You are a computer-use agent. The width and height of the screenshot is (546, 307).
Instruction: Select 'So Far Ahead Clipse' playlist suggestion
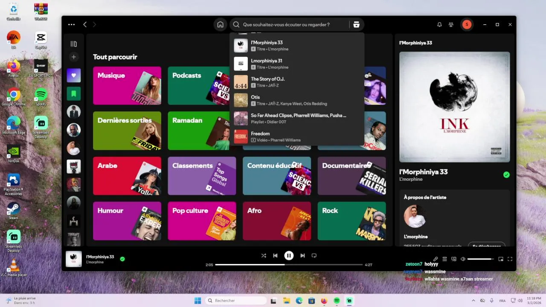point(297,119)
